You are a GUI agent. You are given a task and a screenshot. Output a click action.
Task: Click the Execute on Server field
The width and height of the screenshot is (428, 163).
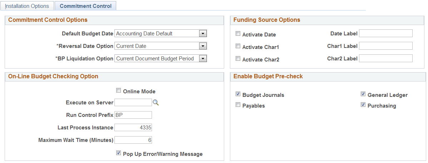tap(133, 103)
